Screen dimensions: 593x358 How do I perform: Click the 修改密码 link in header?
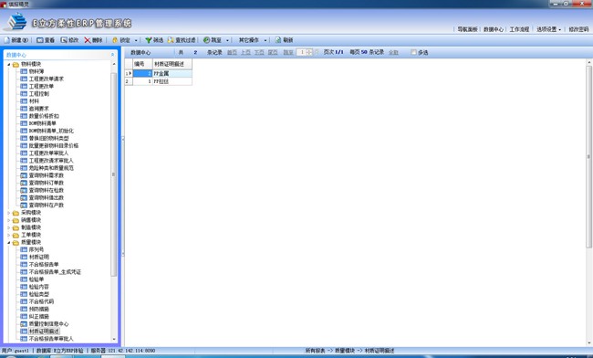point(578,29)
